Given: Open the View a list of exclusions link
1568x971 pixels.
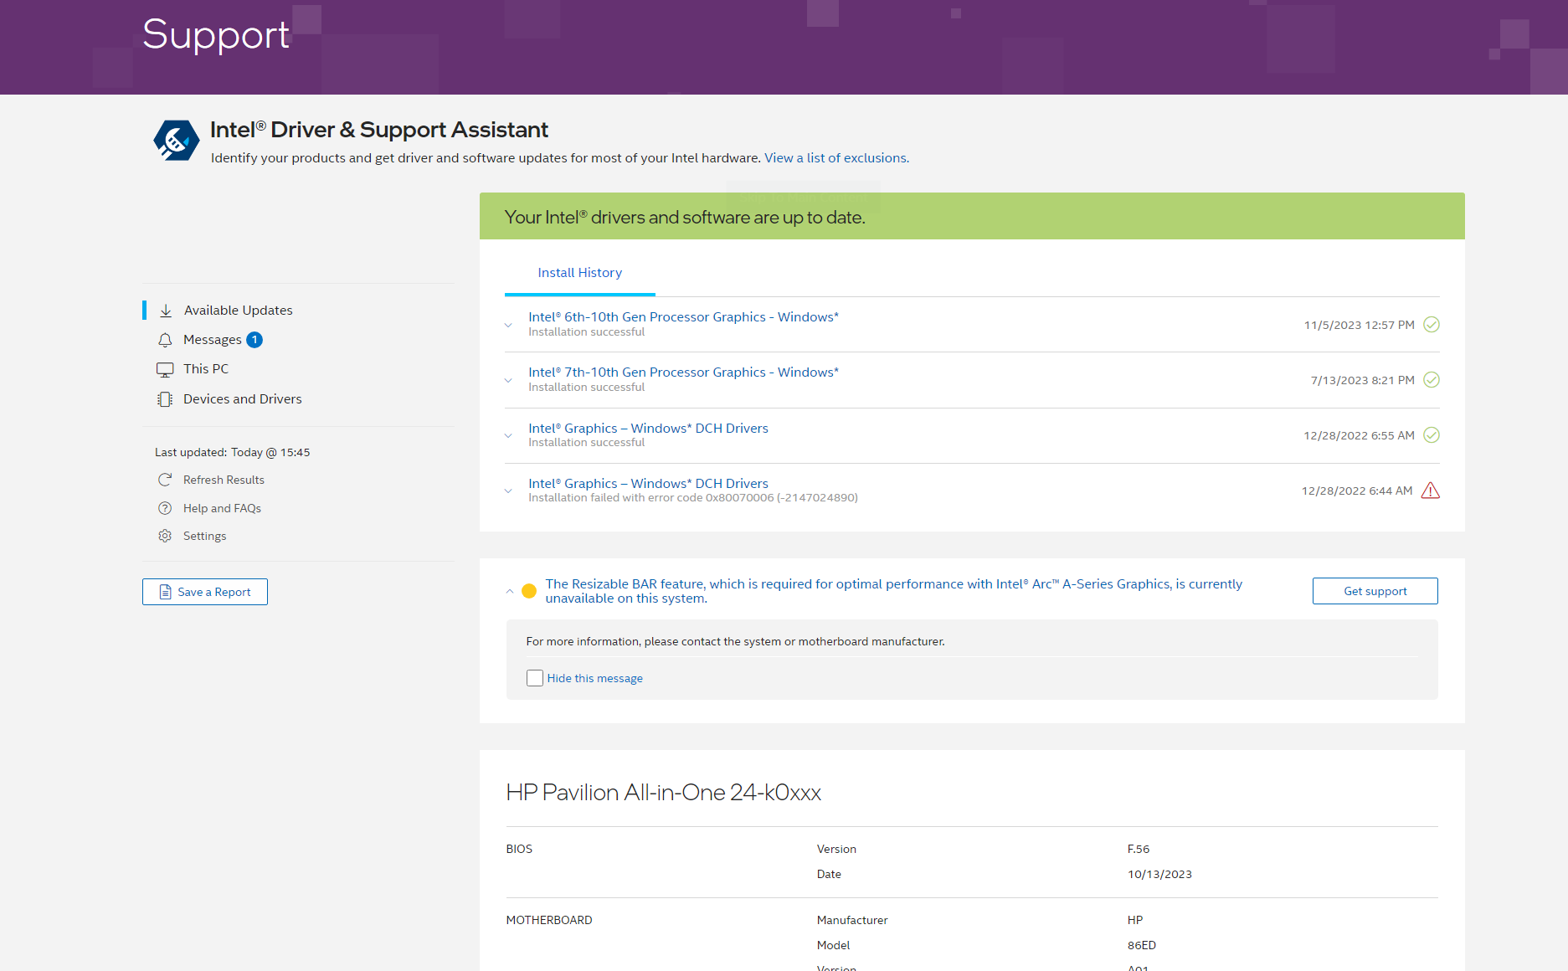Looking at the screenshot, I should click(x=836, y=158).
